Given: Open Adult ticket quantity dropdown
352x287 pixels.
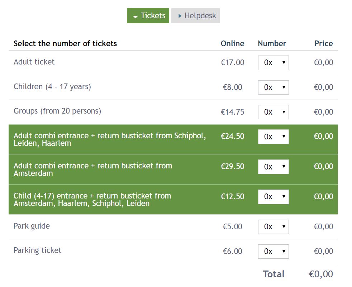Looking at the screenshot, I should (273, 63).
